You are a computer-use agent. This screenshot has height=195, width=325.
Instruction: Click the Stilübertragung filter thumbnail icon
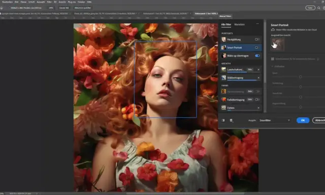223,78
